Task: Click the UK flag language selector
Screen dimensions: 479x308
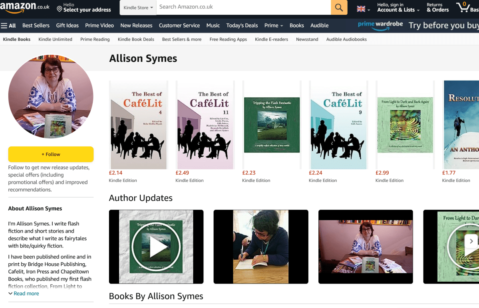Action: pos(363,9)
